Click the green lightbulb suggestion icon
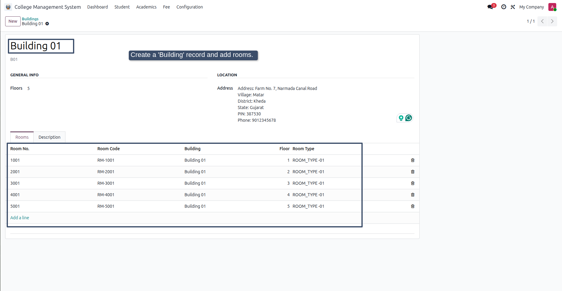The image size is (562, 291). click(x=401, y=118)
